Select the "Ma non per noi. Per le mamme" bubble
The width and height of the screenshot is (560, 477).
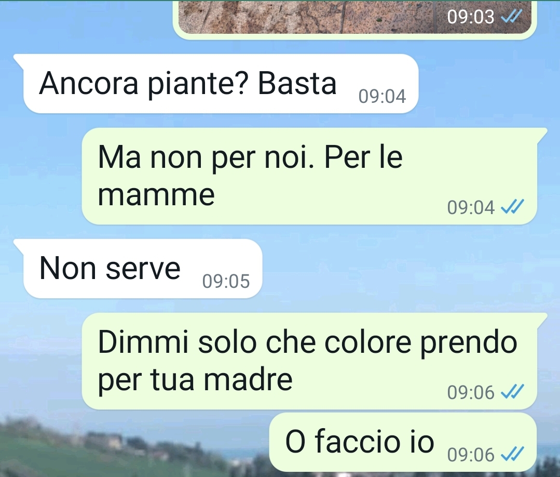[x=309, y=176]
